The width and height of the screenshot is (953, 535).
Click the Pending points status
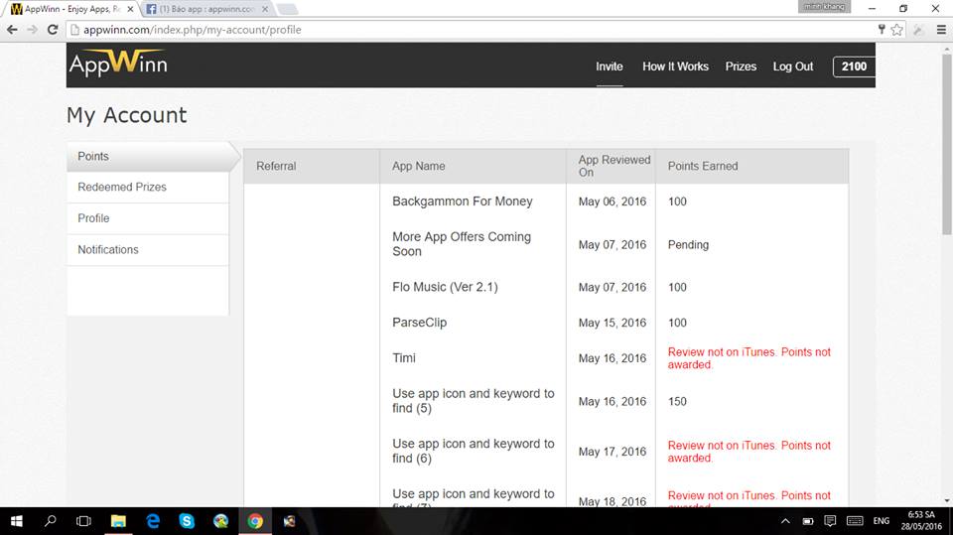point(688,244)
